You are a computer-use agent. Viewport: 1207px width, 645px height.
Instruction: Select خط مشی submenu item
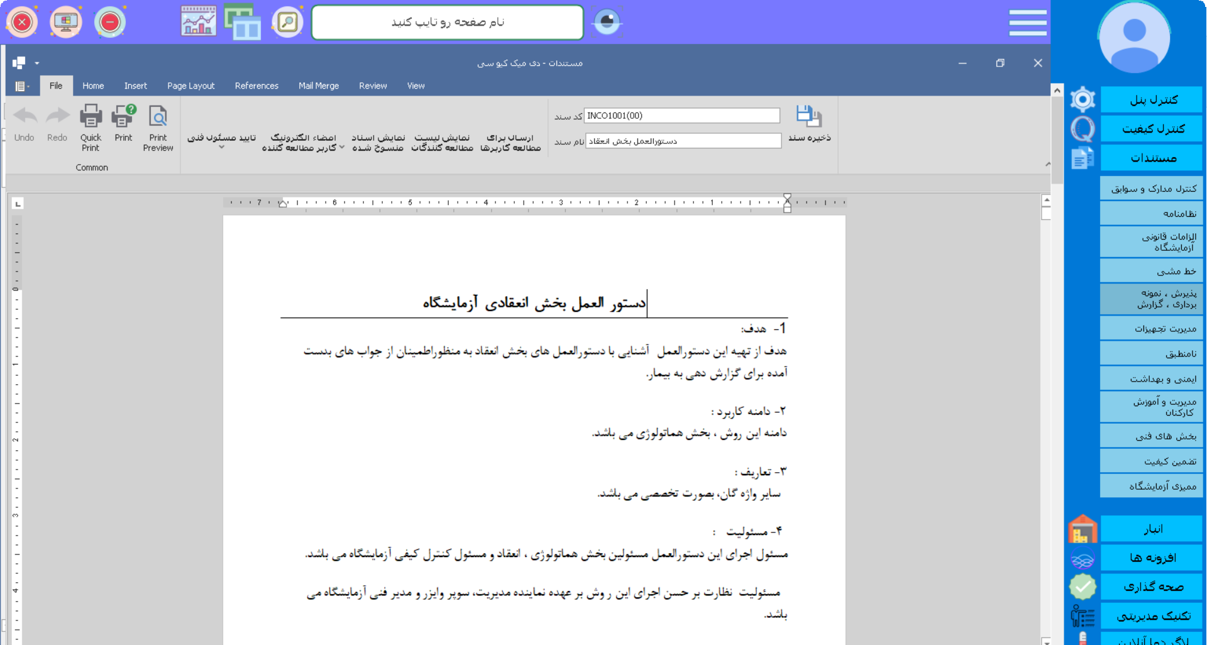[1152, 271]
